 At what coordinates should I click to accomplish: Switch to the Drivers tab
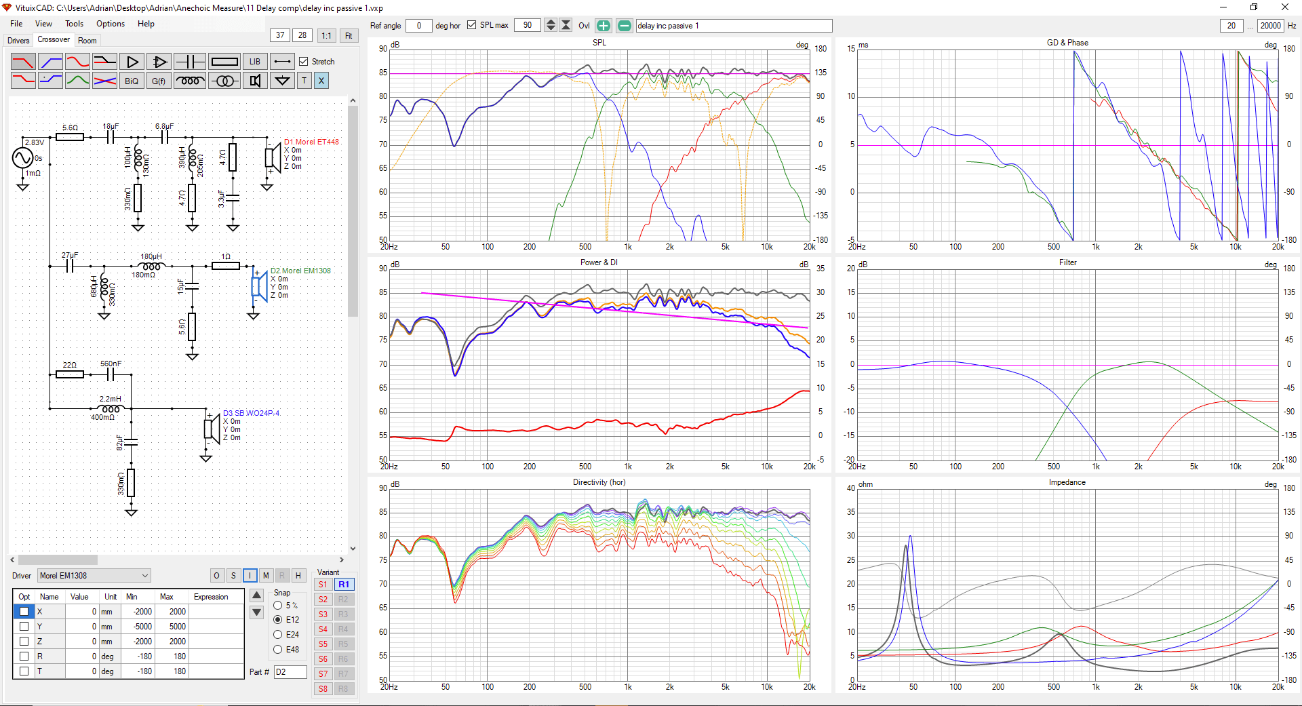18,41
